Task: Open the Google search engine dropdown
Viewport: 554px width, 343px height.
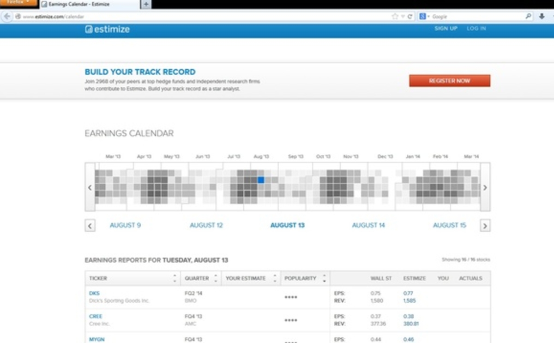Action: tap(424, 16)
